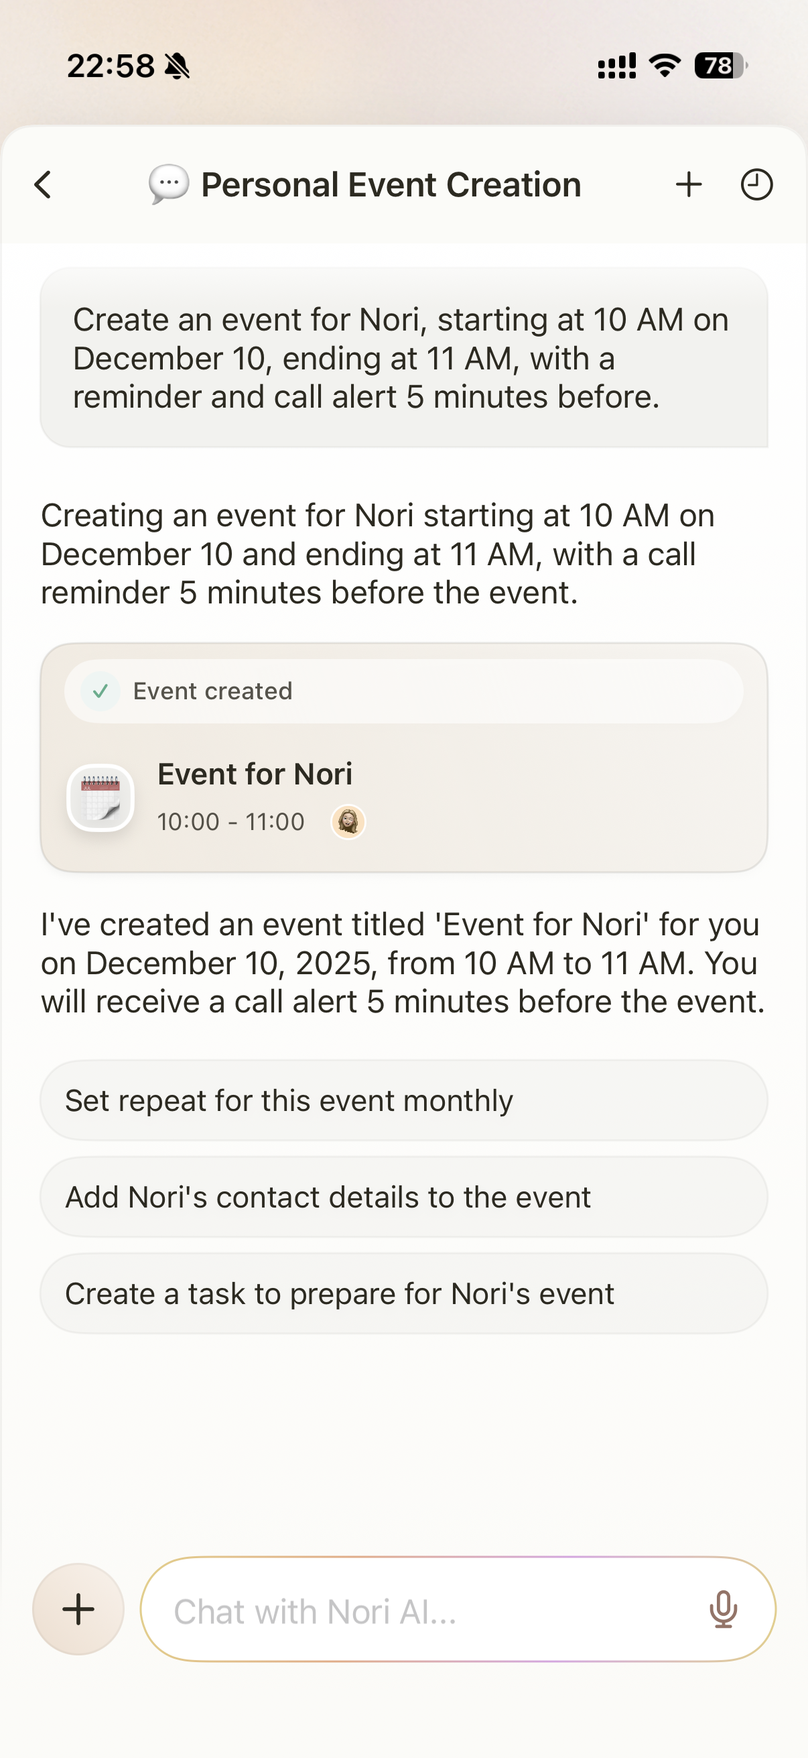Tap the 'Event created' status pill
This screenshot has width=808, height=1758.
tap(403, 691)
